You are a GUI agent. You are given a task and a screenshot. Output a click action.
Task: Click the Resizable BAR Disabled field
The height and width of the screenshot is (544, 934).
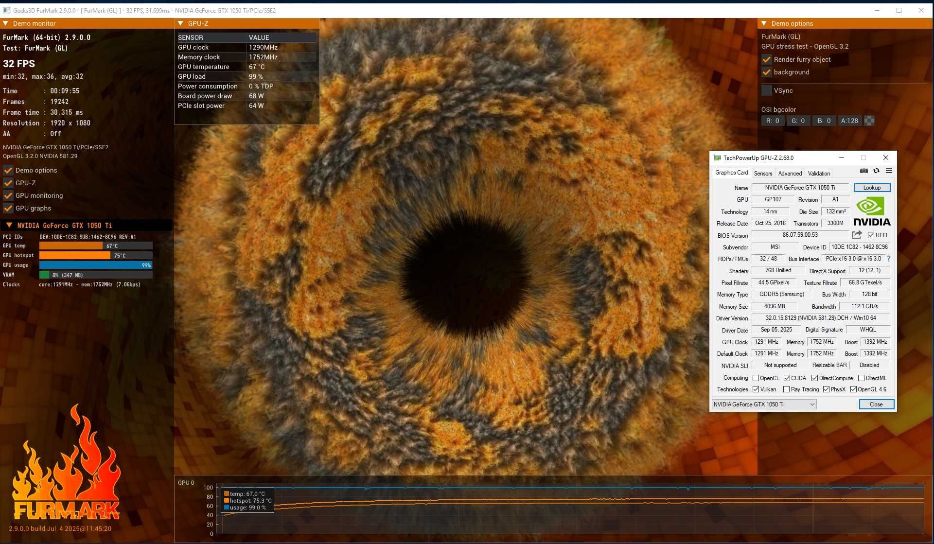pos(869,365)
